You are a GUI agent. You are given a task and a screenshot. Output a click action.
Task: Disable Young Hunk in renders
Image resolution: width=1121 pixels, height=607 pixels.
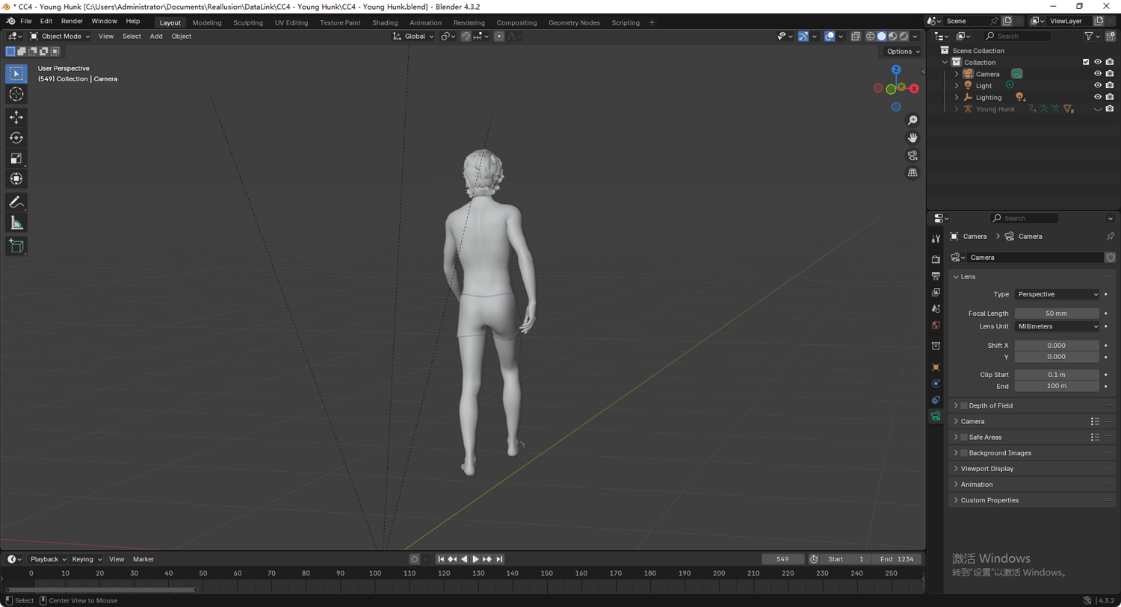1110,109
